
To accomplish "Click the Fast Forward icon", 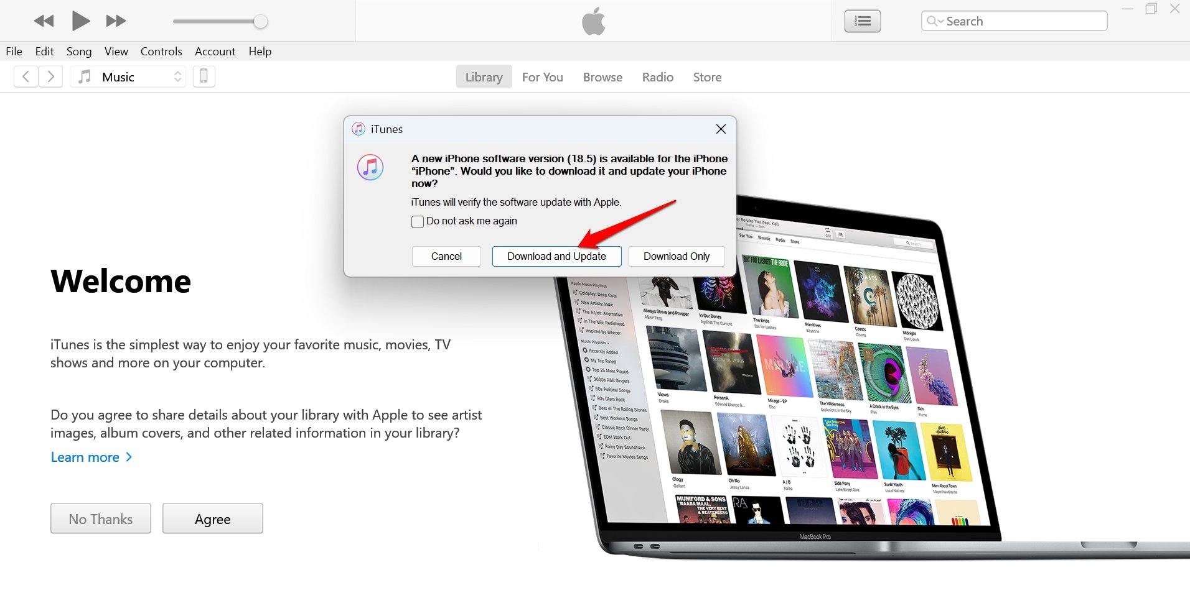I will (x=115, y=21).
